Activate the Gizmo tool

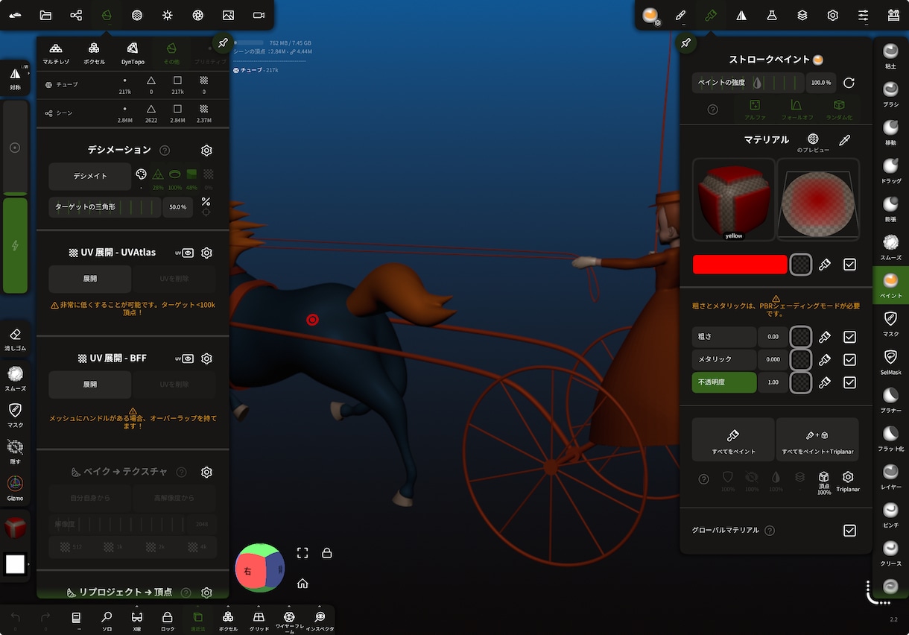pyautogui.click(x=15, y=489)
